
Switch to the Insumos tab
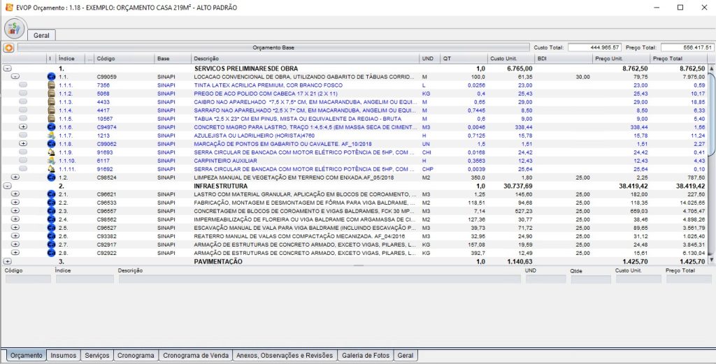click(64, 356)
